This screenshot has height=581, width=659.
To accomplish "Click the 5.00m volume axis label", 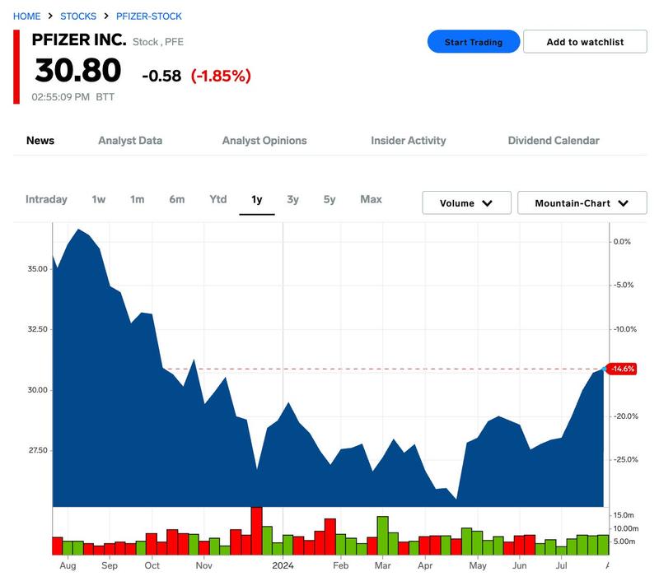I will 624,541.
